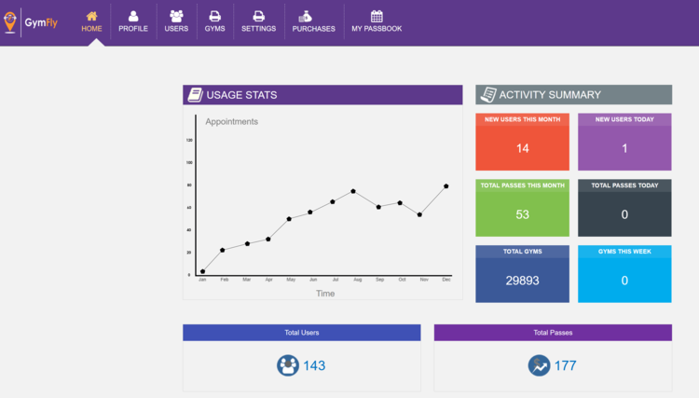Viewport: 699px width, 398px height.
Task: Click the Activity Summary document icon
Action: (488, 94)
